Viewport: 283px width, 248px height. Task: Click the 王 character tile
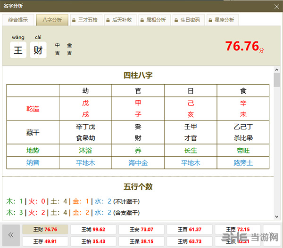click(18, 50)
